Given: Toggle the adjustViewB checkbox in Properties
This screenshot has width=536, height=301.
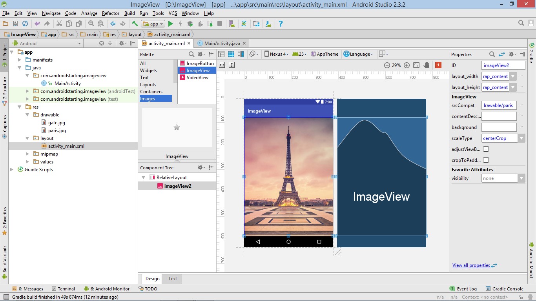Looking at the screenshot, I should [x=485, y=149].
